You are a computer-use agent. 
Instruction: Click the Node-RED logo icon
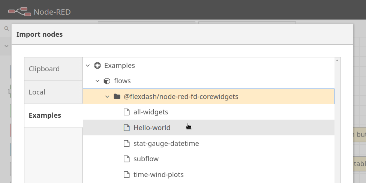coord(19,12)
